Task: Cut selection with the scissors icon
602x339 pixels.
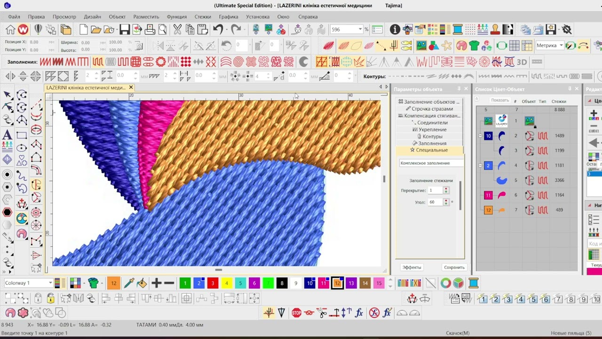Action: (177, 30)
